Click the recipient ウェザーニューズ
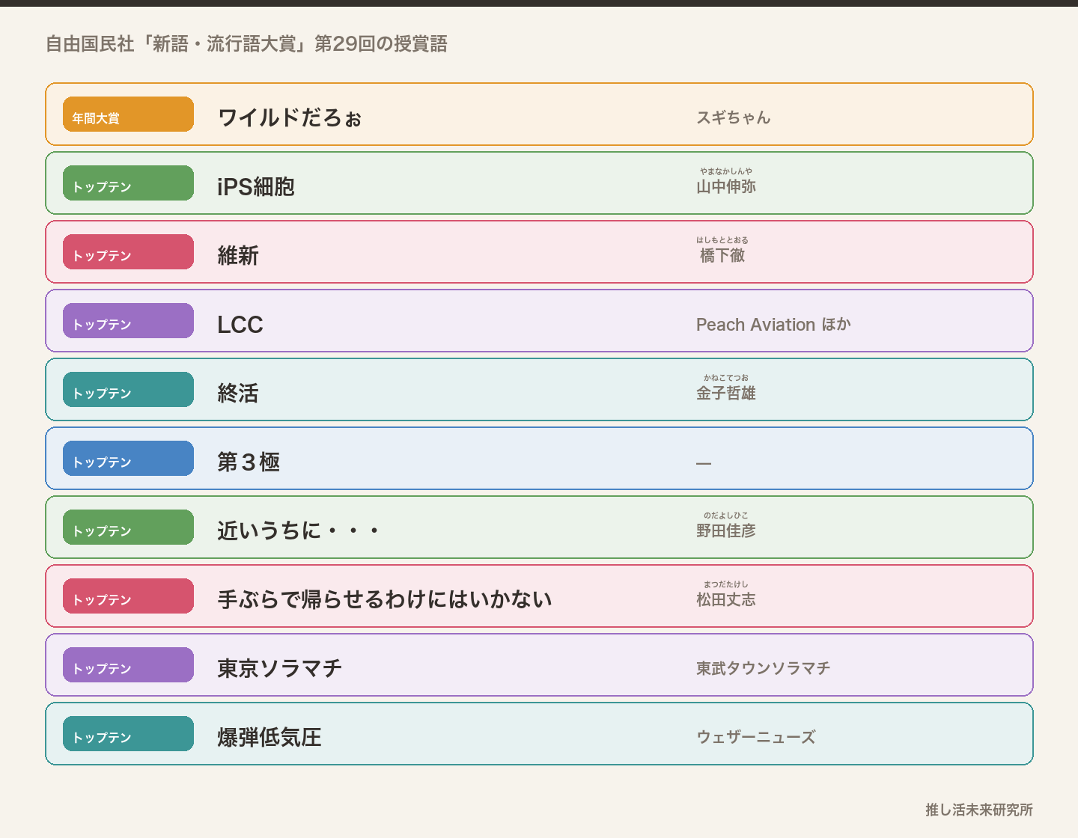 point(756,737)
